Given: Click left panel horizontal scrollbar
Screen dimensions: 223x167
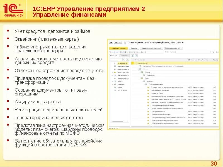Looking at the screenshot, I should click(118, 121).
